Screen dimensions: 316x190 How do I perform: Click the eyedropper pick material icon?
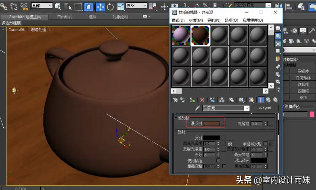pos(197,108)
